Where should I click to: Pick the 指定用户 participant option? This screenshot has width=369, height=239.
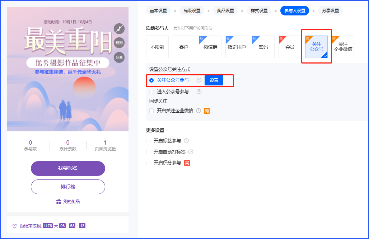click(237, 47)
